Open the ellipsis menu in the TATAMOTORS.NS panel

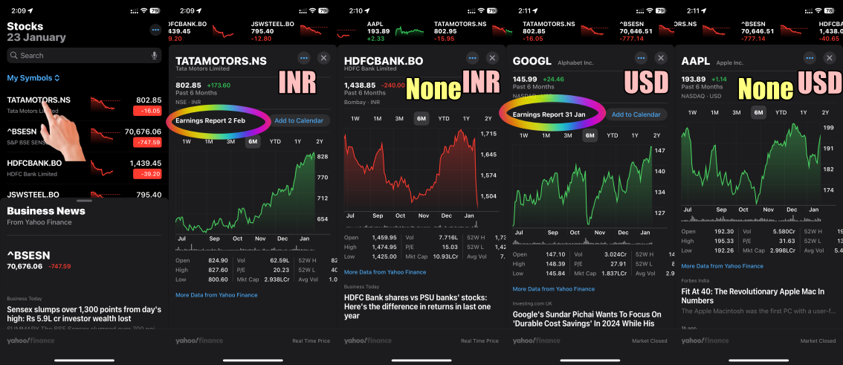[x=304, y=58]
